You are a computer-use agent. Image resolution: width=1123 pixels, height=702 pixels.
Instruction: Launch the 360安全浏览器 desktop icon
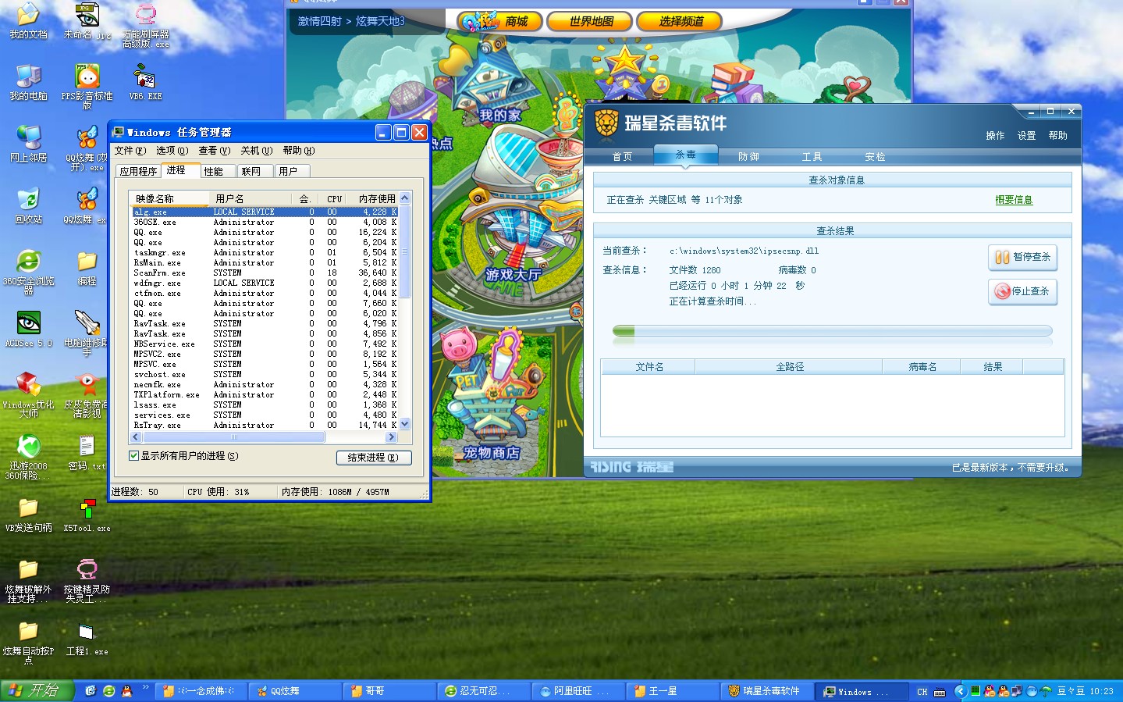click(28, 271)
